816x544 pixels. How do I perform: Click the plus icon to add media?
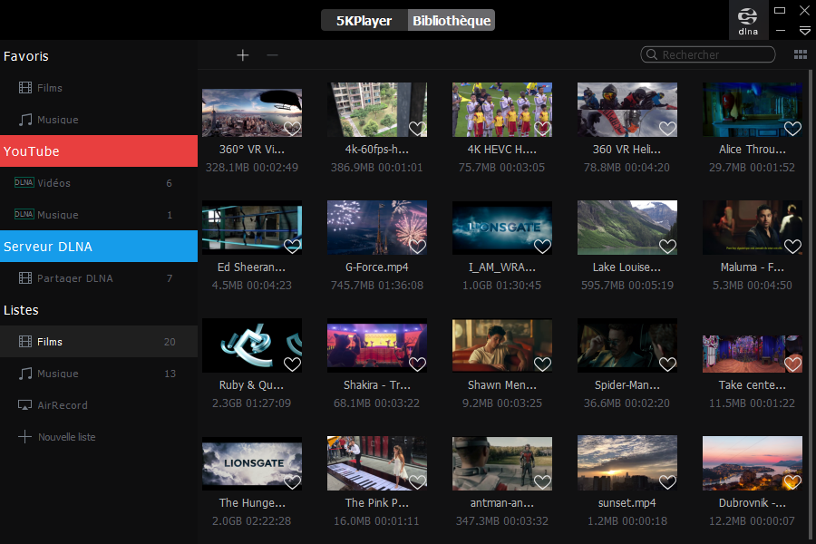pyautogui.click(x=242, y=55)
